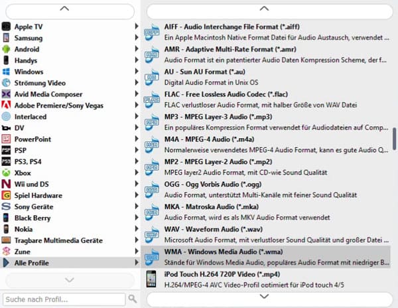Click the MP3 format icon

(x=153, y=121)
